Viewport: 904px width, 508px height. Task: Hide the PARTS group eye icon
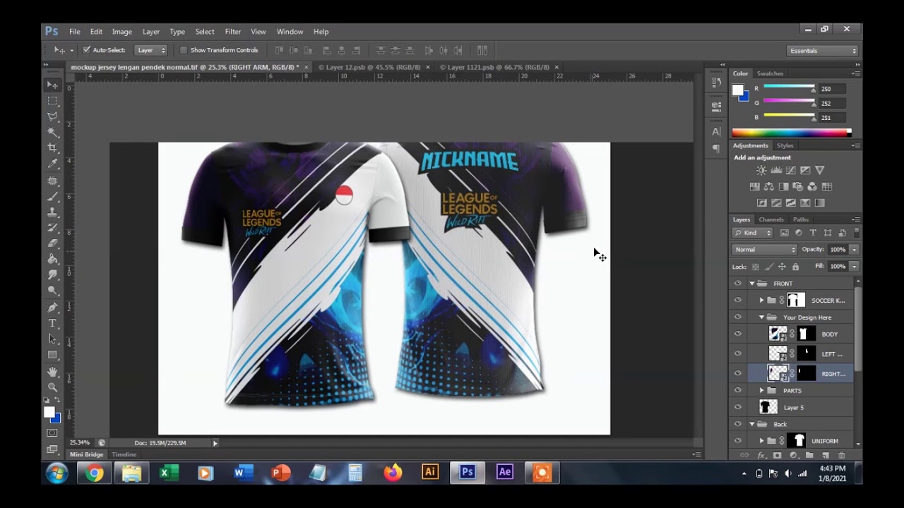737,391
